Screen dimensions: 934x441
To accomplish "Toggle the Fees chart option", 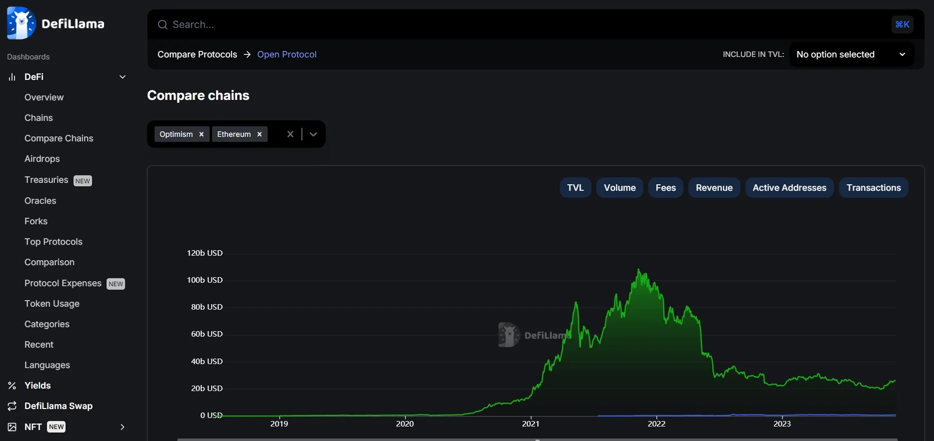I will pyautogui.click(x=665, y=188).
